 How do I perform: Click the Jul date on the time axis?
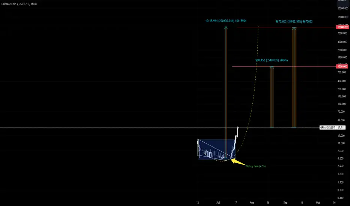218,203
